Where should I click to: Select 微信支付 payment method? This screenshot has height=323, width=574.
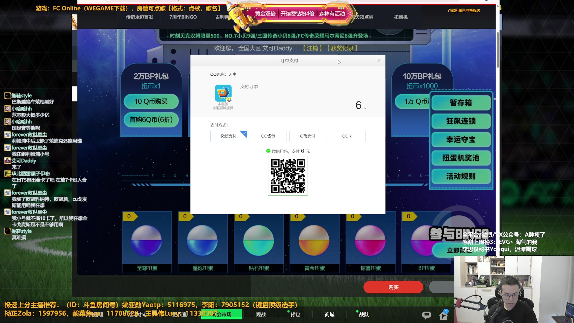pos(228,136)
